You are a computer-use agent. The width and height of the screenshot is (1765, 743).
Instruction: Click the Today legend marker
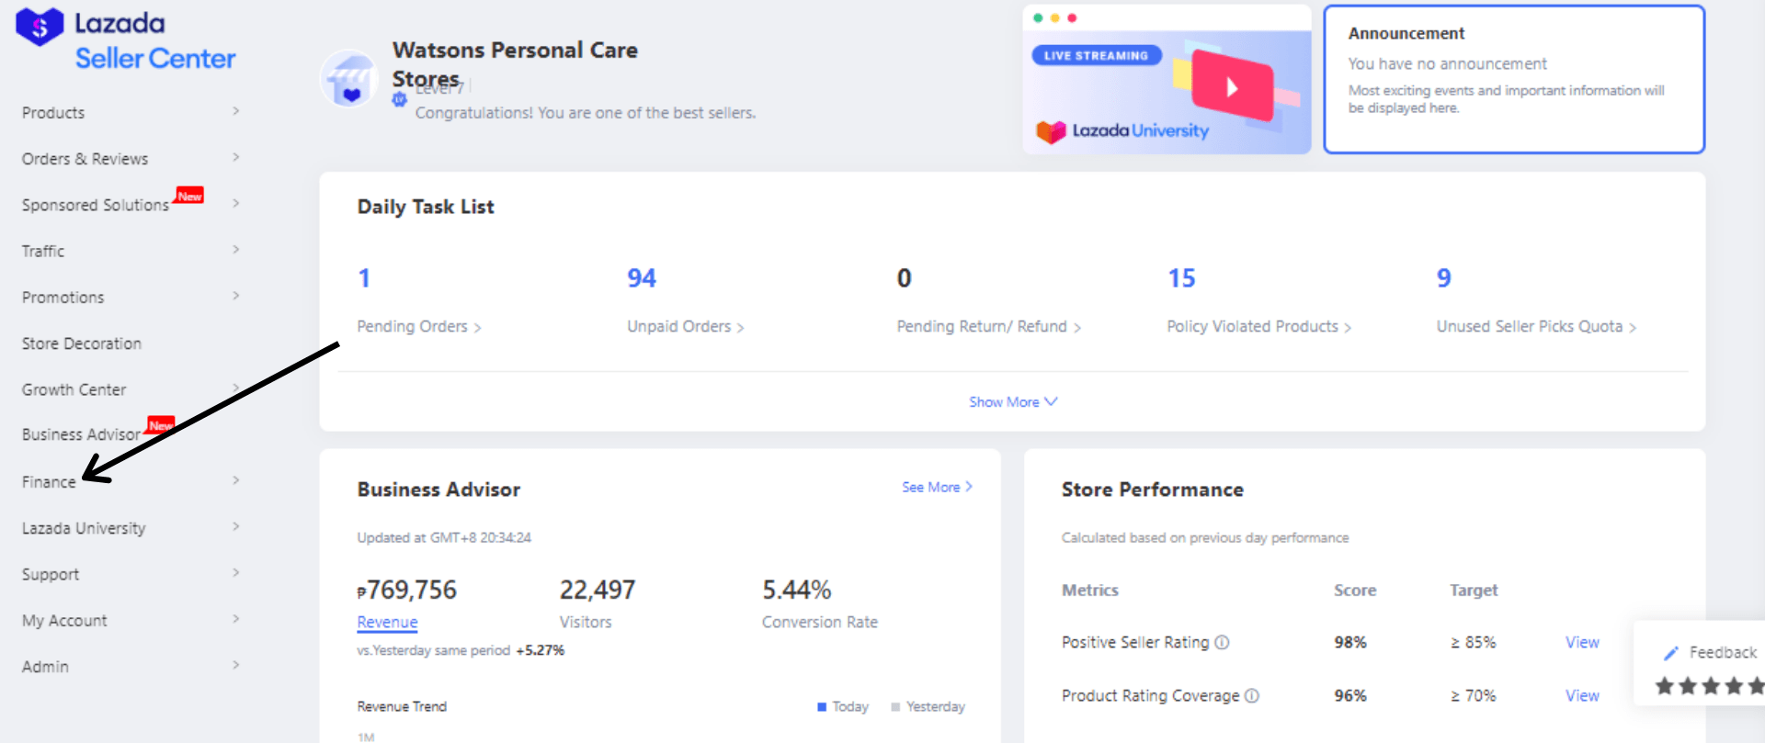tap(822, 707)
